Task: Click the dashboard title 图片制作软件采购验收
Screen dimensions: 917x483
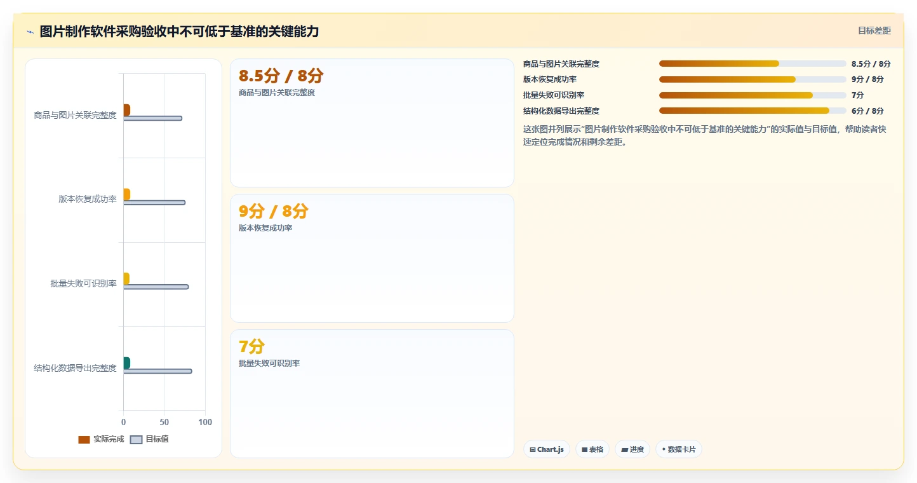Action: click(179, 31)
